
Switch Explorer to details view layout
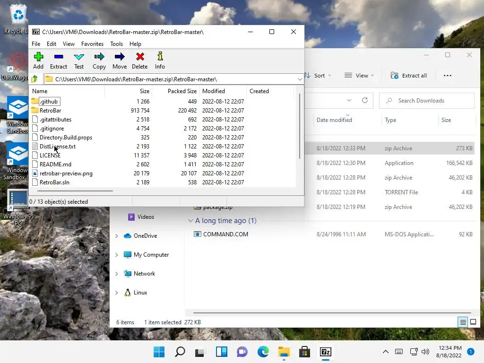coord(463,322)
